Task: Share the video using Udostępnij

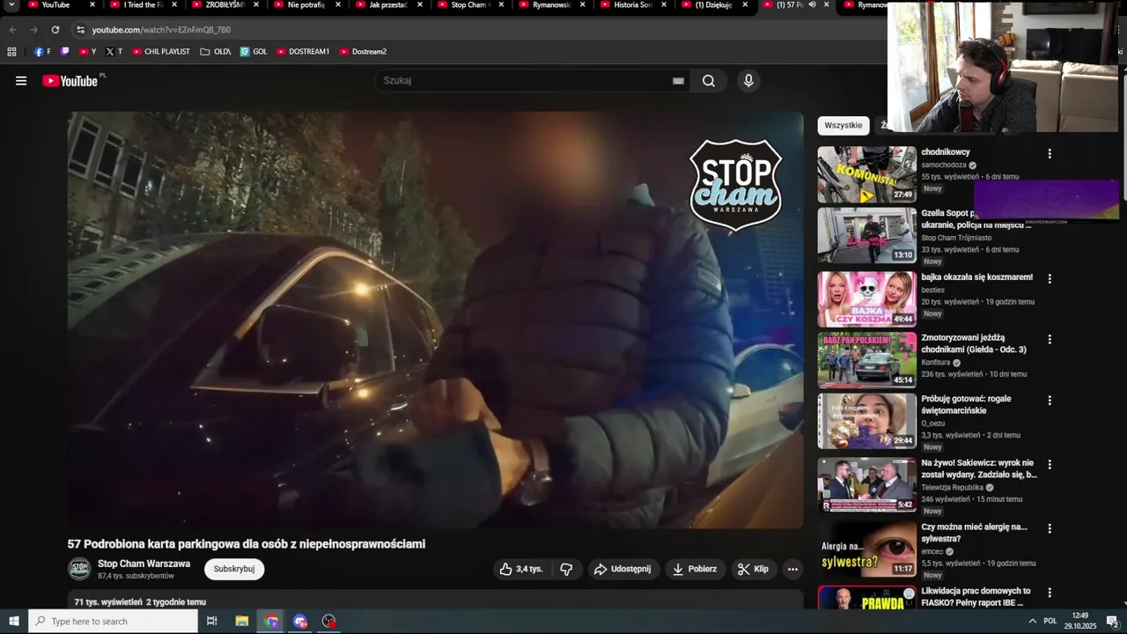Action: pyautogui.click(x=623, y=569)
